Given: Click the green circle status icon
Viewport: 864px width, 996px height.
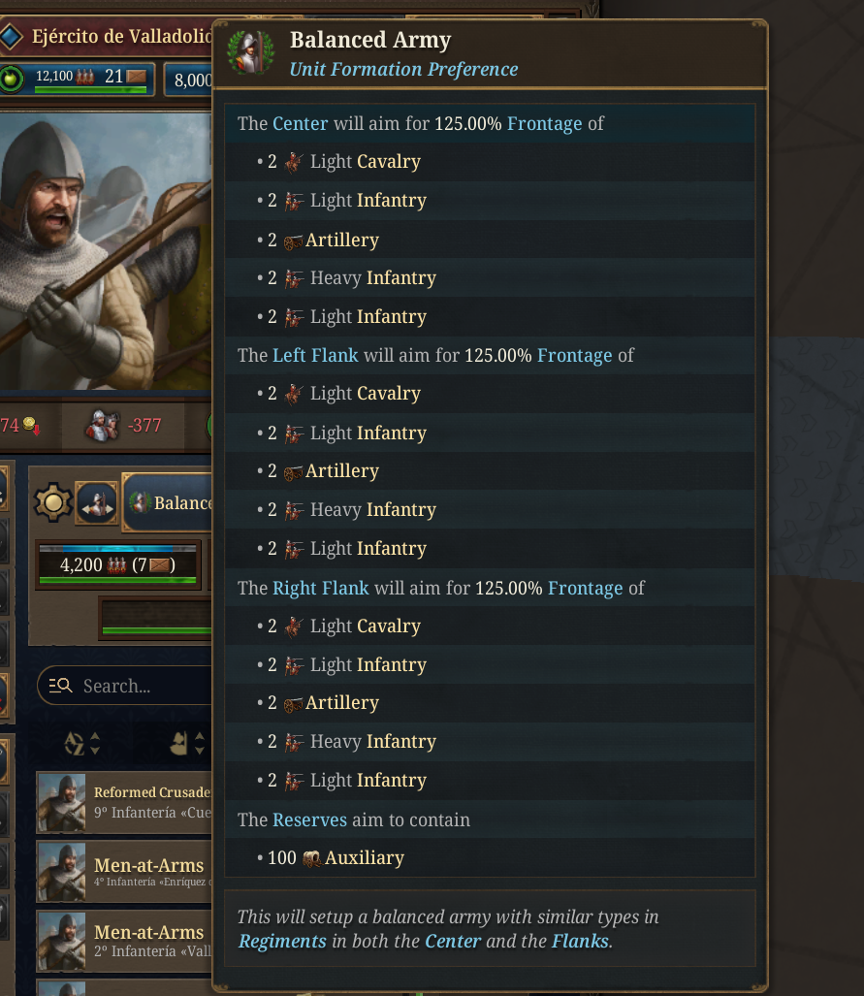Looking at the screenshot, I should pos(12,79).
